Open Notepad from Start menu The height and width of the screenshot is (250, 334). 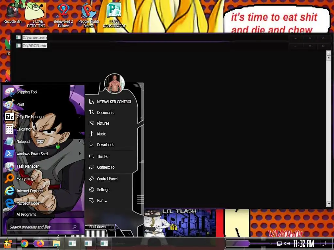pos(44,141)
